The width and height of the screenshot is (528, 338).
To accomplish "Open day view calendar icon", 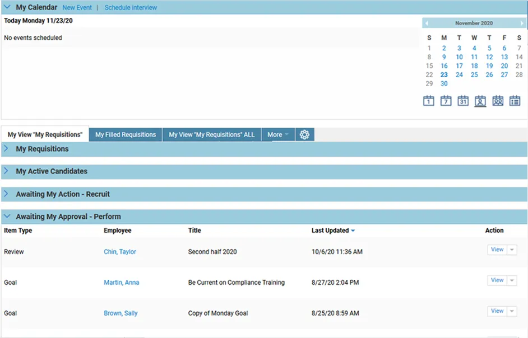I will [x=429, y=102].
